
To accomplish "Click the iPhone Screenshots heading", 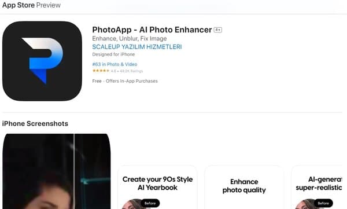I will click(35, 123).
